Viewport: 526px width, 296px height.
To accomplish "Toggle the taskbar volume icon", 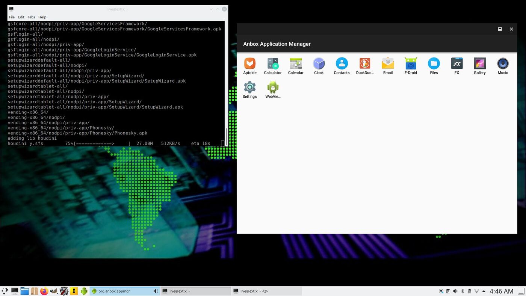I will [x=455, y=291].
